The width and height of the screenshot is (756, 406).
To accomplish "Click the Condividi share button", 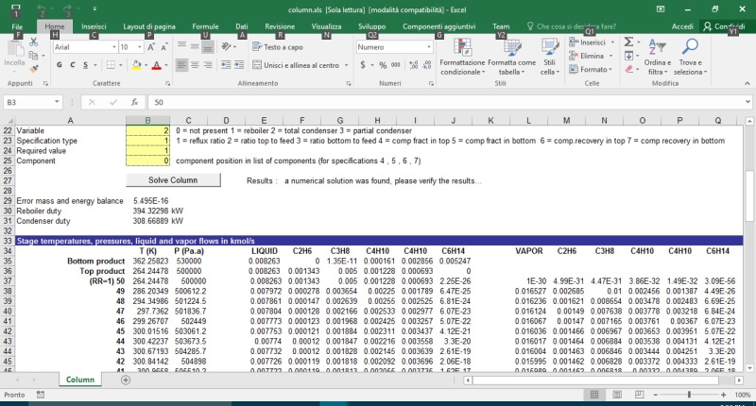I will [724, 26].
